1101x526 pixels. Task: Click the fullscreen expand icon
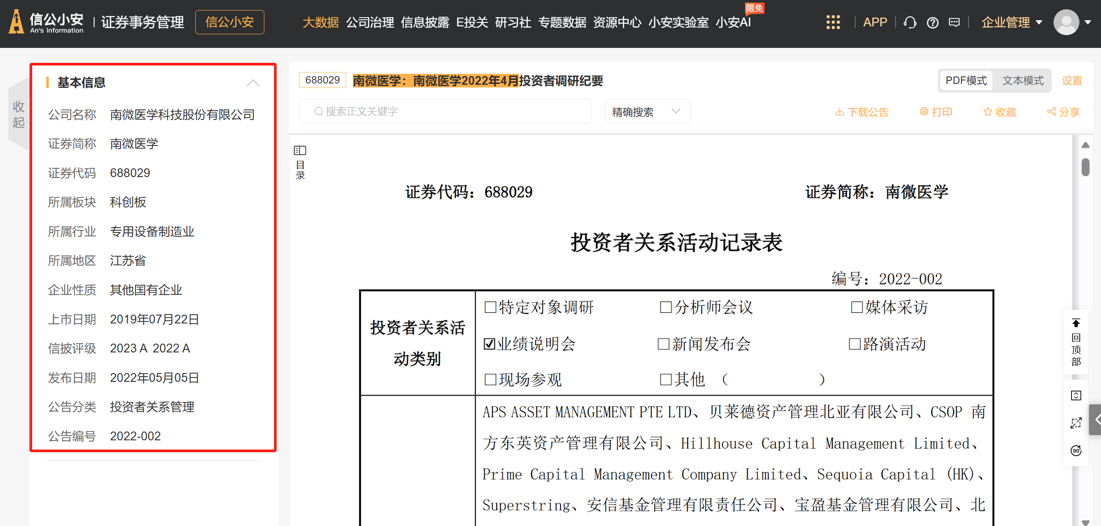1076,423
